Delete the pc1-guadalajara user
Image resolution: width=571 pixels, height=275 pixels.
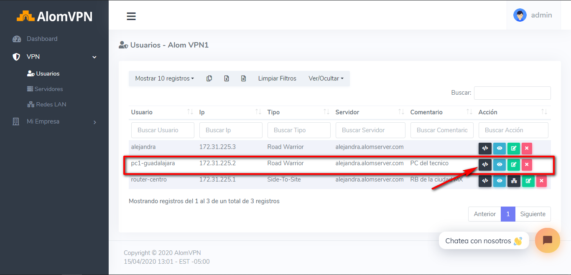(x=527, y=165)
